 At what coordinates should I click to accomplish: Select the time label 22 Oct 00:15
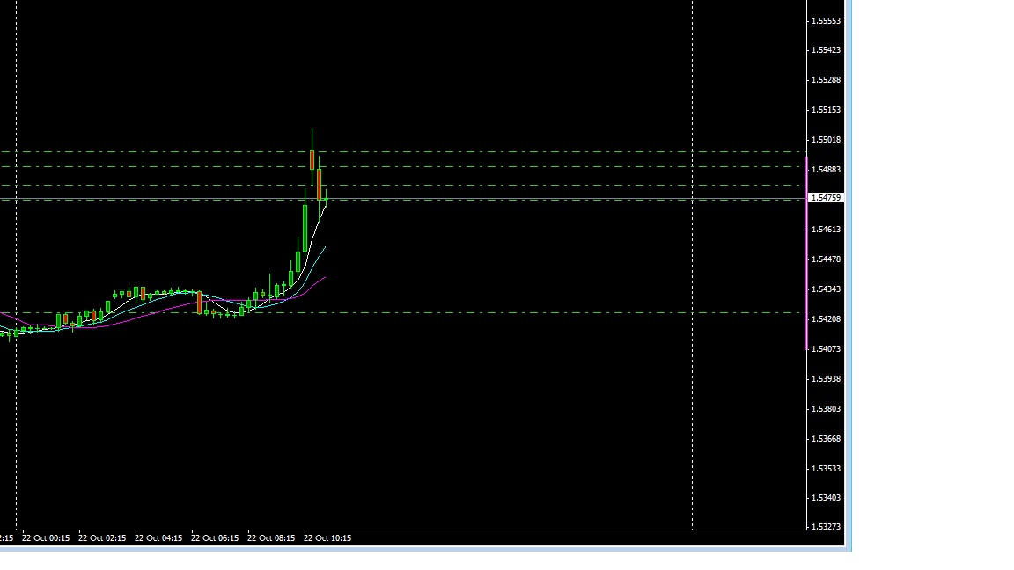point(44,537)
